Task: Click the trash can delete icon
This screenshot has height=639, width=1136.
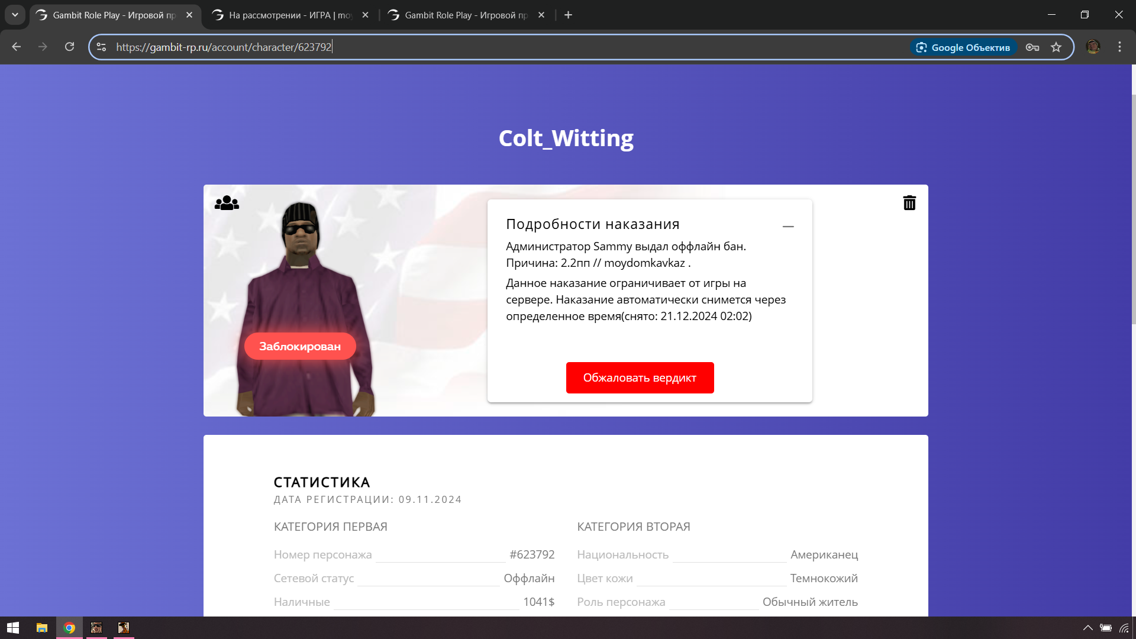Action: (x=909, y=203)
